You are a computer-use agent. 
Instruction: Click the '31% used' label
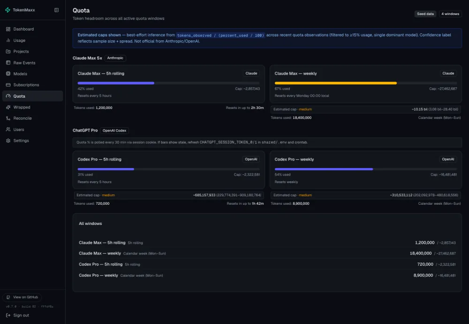(x=85, y=175)
